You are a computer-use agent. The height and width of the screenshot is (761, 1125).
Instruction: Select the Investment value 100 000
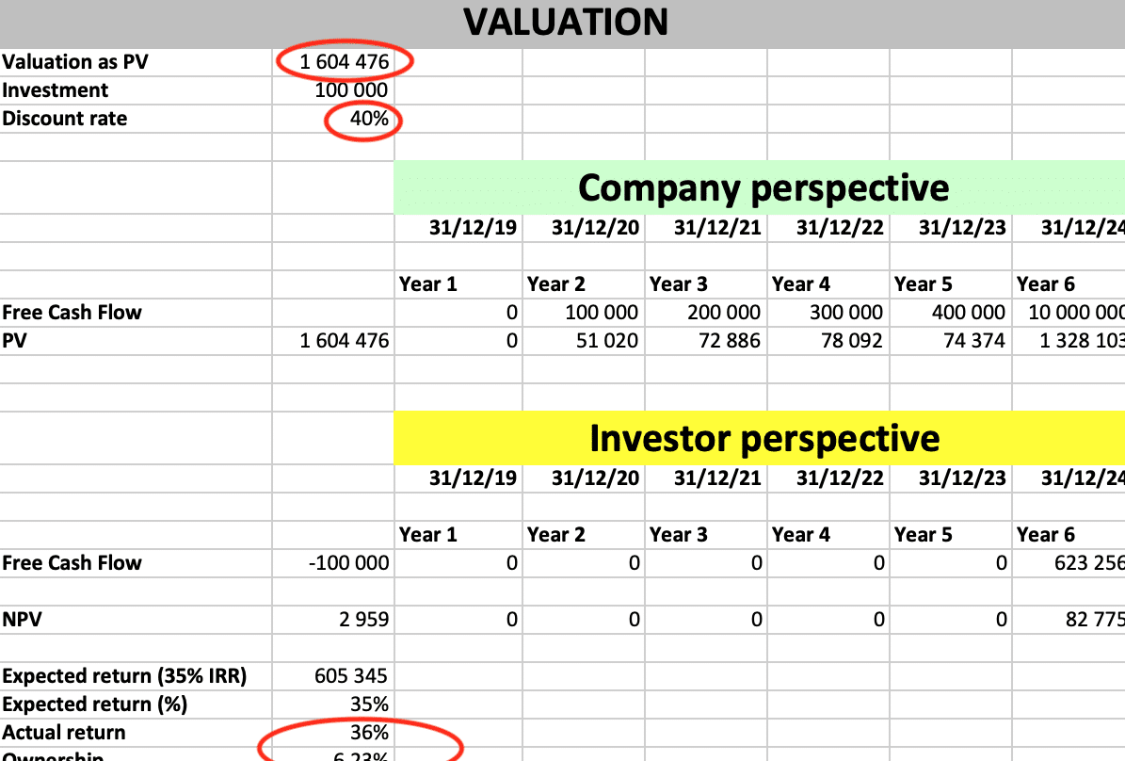pos(333,90)
